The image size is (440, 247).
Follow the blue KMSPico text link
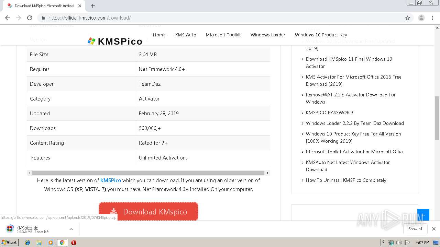click(x=111, y=180)
